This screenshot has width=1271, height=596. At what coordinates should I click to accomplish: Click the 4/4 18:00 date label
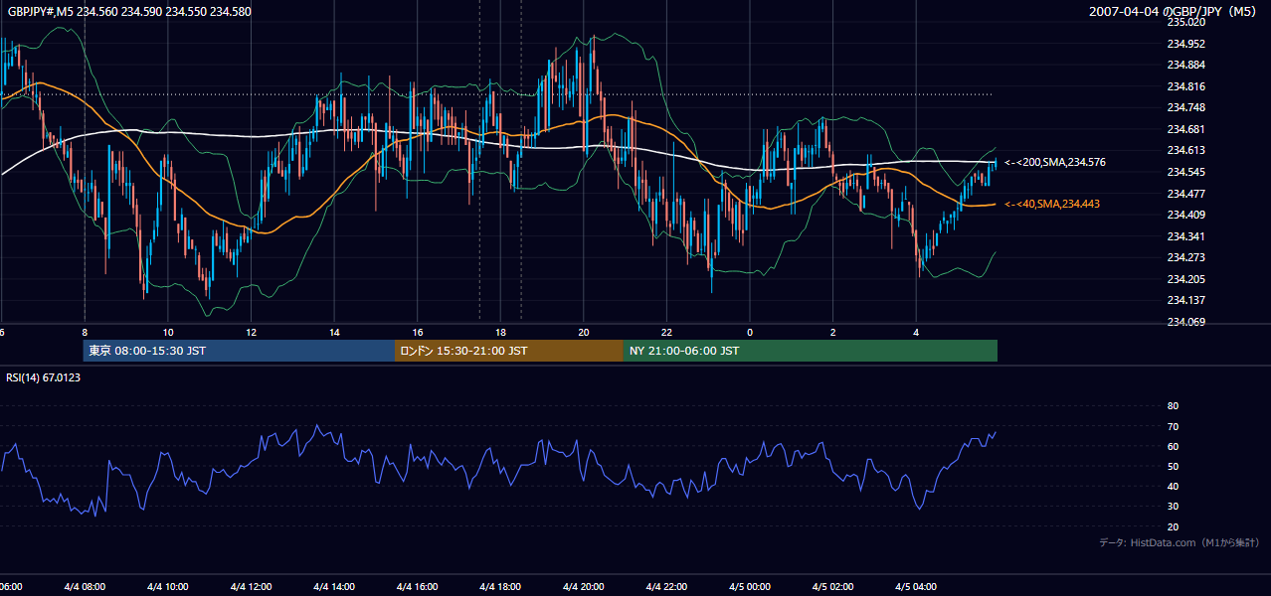(x=501, y=587)
